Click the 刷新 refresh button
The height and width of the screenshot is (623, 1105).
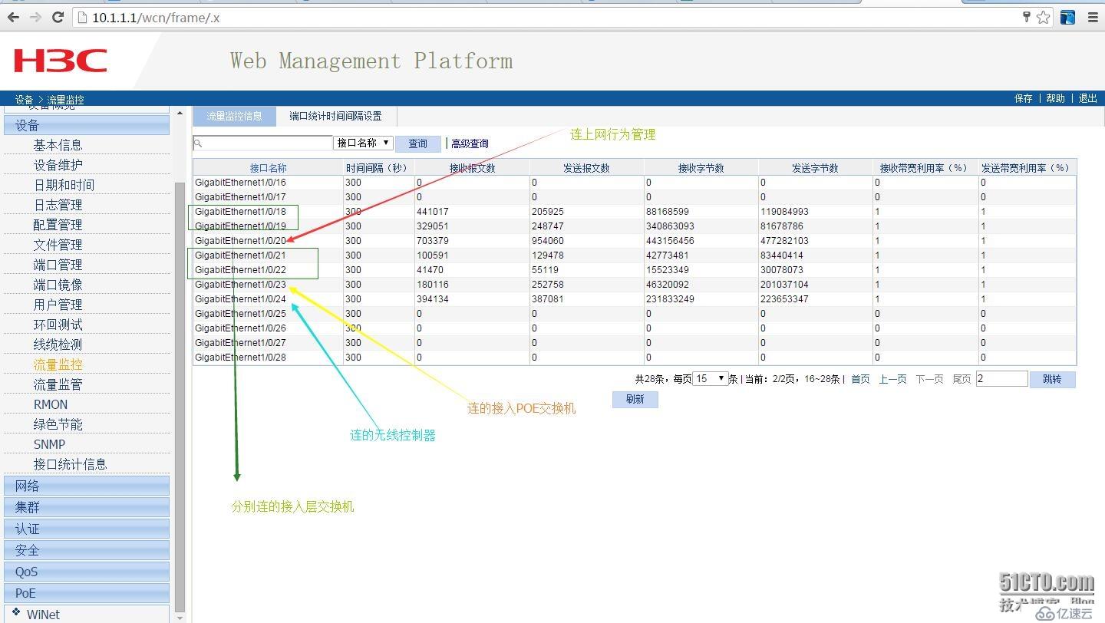[x=635, y=399]
